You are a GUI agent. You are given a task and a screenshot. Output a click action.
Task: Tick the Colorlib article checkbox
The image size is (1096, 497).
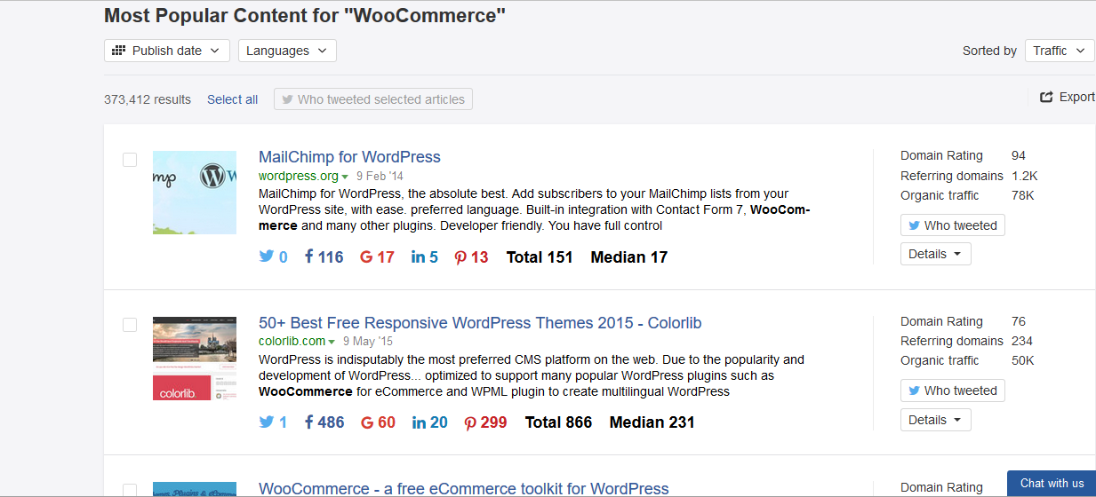[x=130, y=325]
